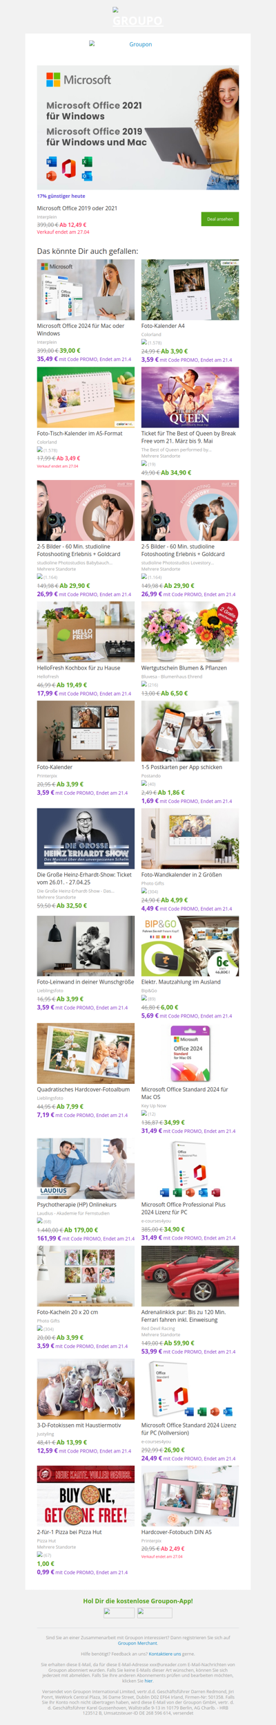The image size is (276, 1725).
Task: Open the Foto-Kalender A4 deal thumbnail
Action: point(190,290)
